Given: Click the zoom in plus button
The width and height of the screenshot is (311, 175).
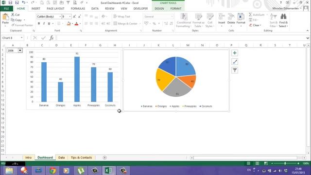Looking at the screenshot, I should (298, 163).
